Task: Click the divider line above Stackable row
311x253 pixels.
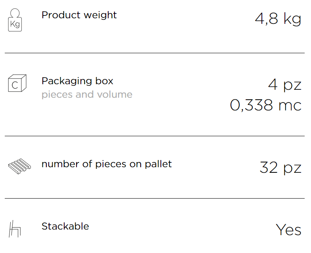Action: [155, 198]
